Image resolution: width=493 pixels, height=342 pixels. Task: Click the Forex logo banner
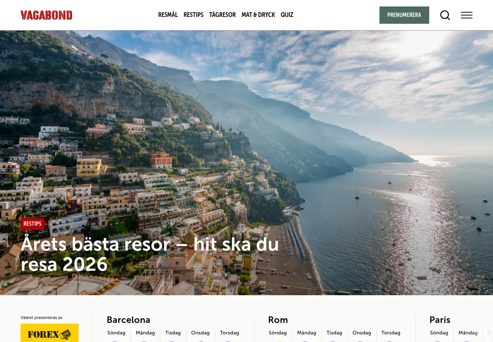49,333
